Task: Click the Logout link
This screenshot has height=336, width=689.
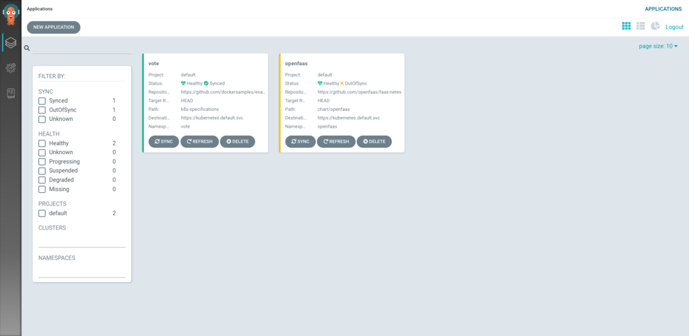Action: (x=674, y=27)
